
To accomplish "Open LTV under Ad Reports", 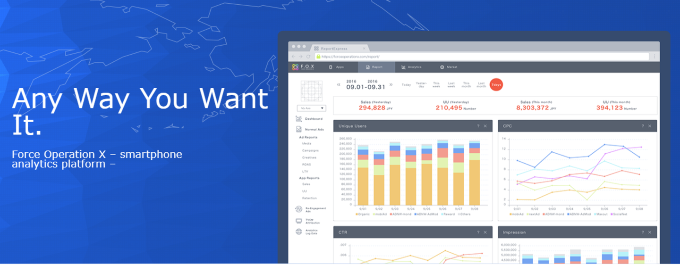I will click(305, 171).
